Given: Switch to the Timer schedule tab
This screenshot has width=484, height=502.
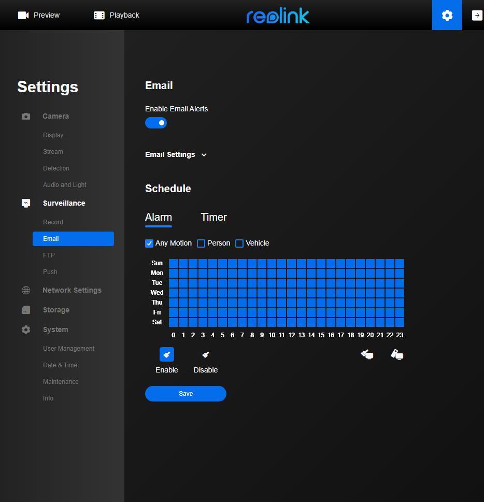Looking at the screenshot, I should [213, 217].
